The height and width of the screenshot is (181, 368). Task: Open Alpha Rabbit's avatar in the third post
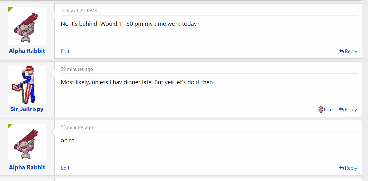click(27, 143)
